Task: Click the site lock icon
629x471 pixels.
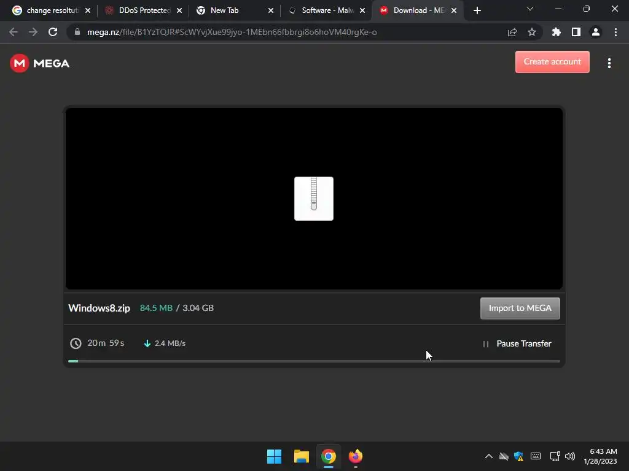Action: point(77,32)
